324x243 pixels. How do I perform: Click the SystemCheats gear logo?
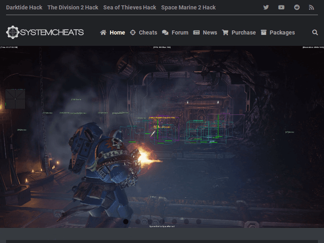[13, 32]
